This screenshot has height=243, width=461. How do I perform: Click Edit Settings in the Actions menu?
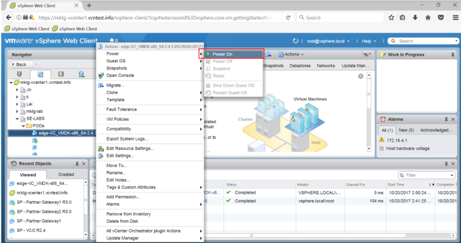click(120, 155)
